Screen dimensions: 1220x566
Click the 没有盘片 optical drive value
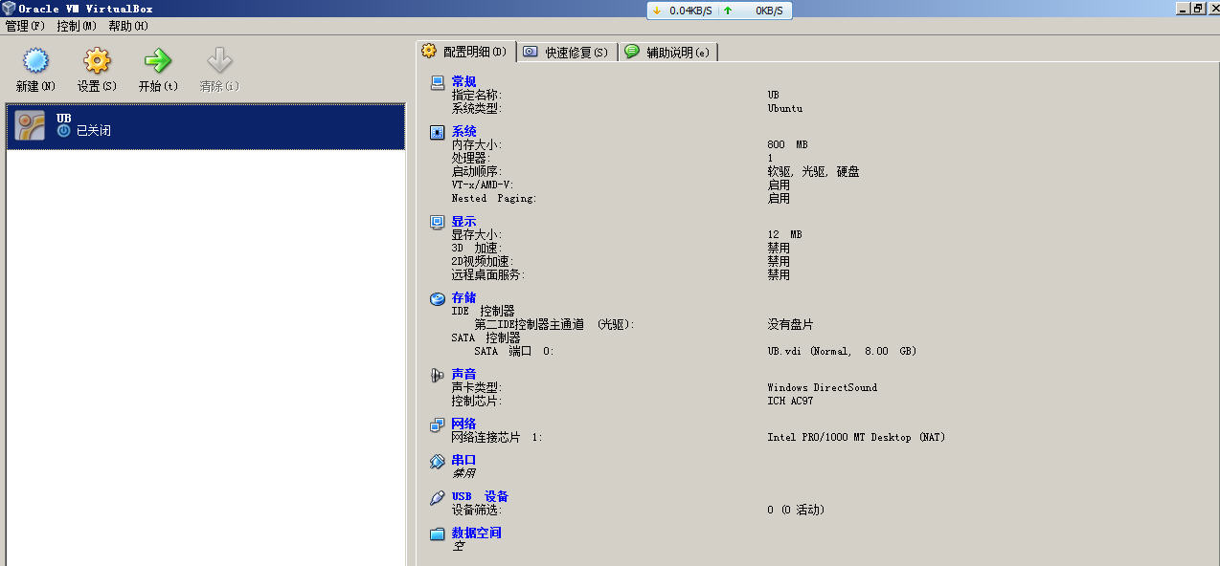(790, 325)
